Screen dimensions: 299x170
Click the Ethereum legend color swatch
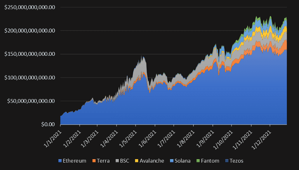pos(59,161)
